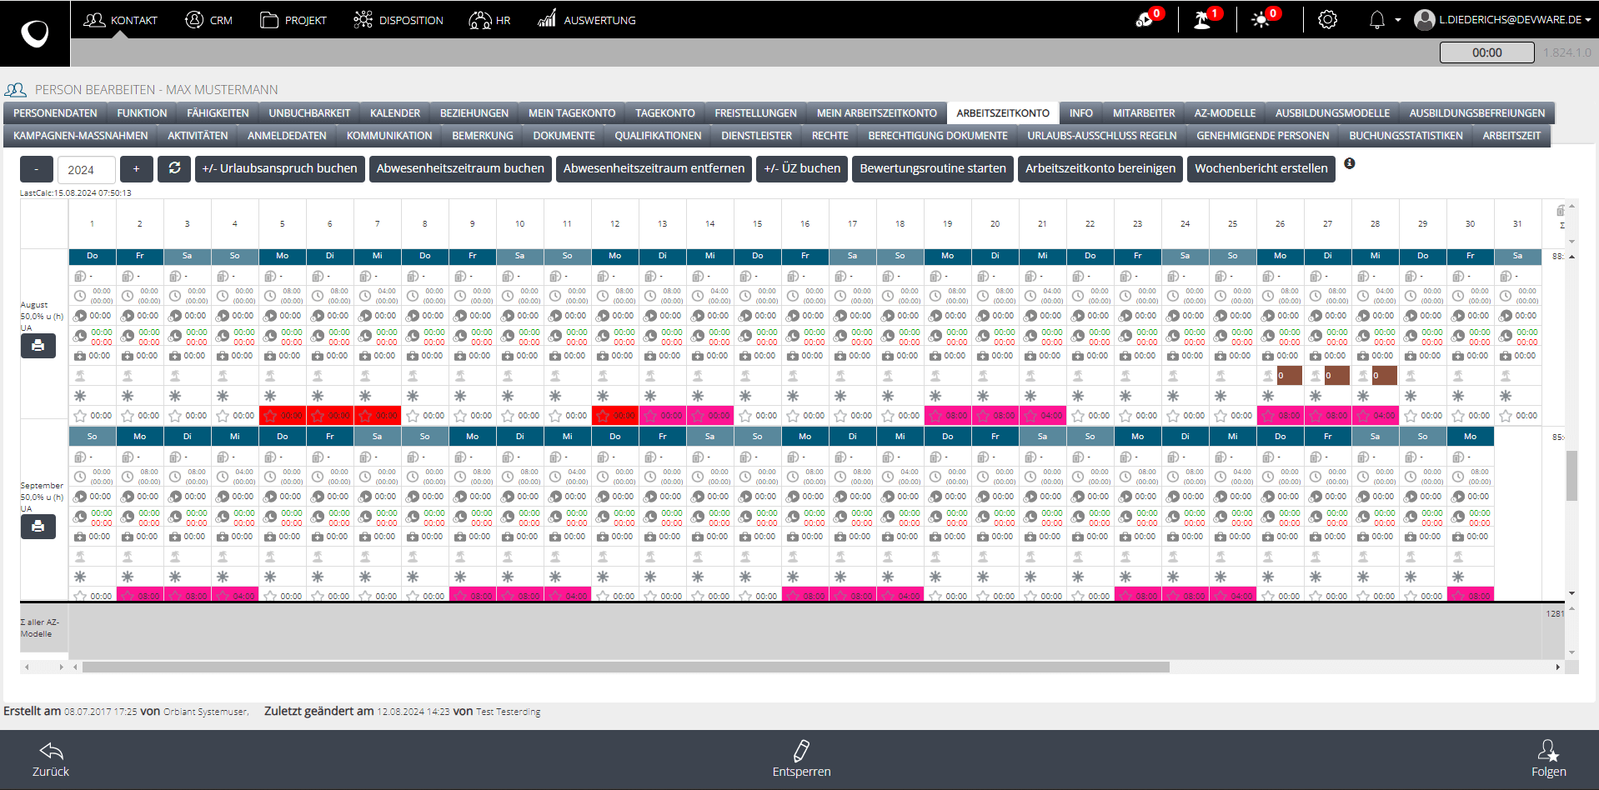Expand the notification bell dropdown arrow
Screen dimensions: 1599x790
(1398, 20)
